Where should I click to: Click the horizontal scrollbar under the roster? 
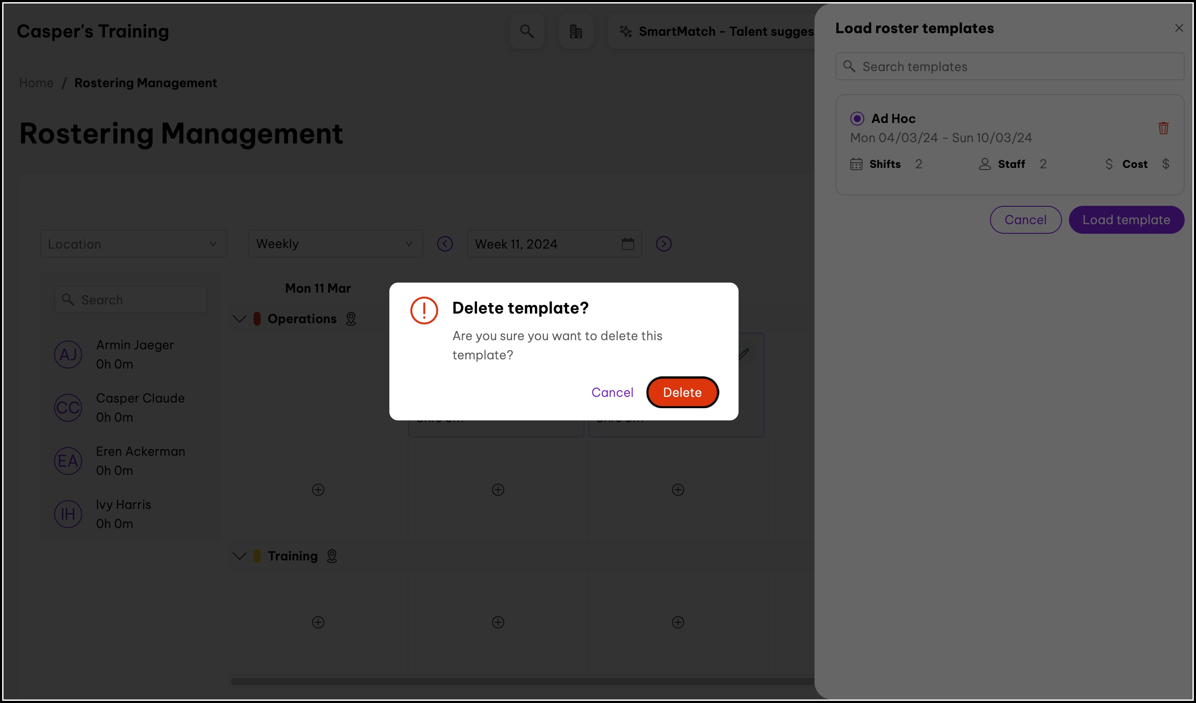(x=522, y=681)
